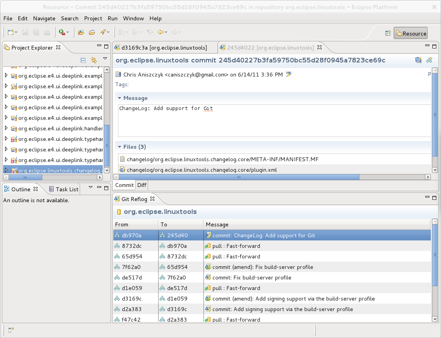Open the Window menu

[133, 18]
